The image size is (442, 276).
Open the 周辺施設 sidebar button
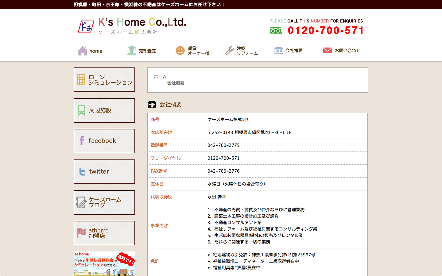coord(104,110)
